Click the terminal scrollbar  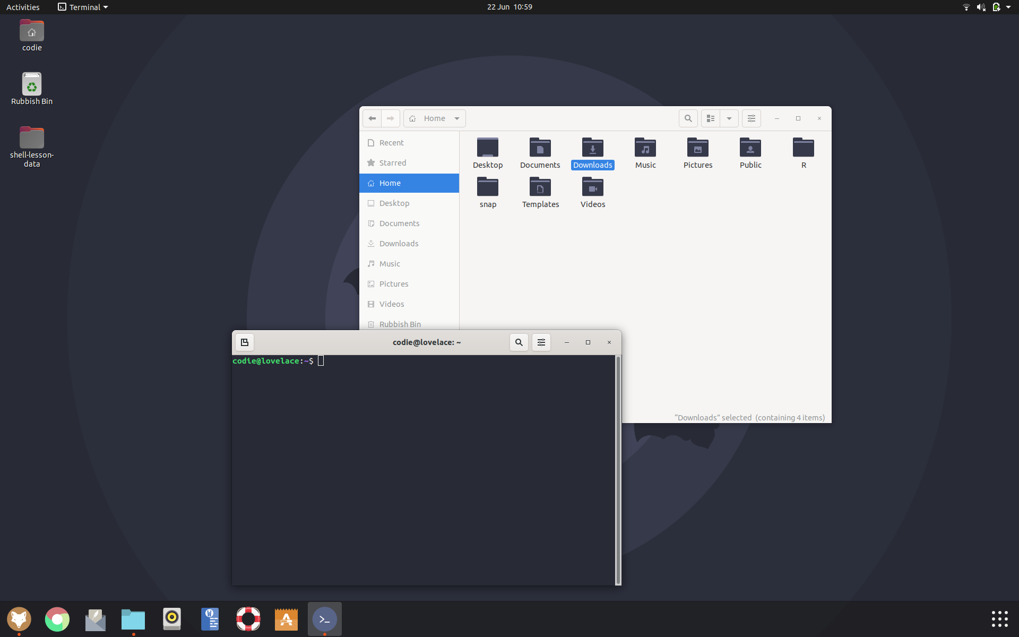pos(618,470)
